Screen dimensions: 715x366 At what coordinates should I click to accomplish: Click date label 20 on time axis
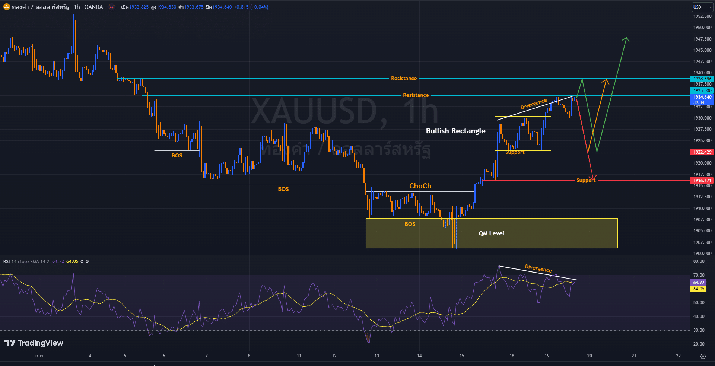590,356
